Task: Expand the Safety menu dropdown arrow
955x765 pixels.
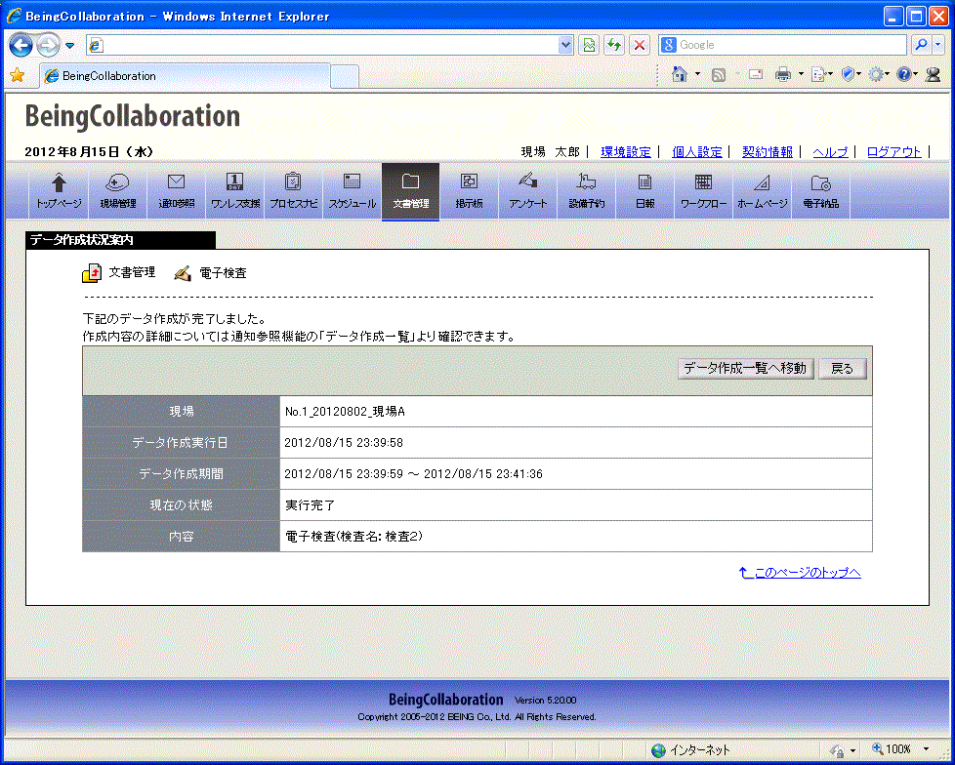Action: 858,74
